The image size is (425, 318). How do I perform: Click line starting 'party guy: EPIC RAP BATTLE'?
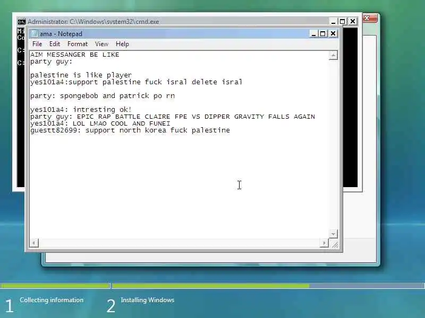coord(173,117)
